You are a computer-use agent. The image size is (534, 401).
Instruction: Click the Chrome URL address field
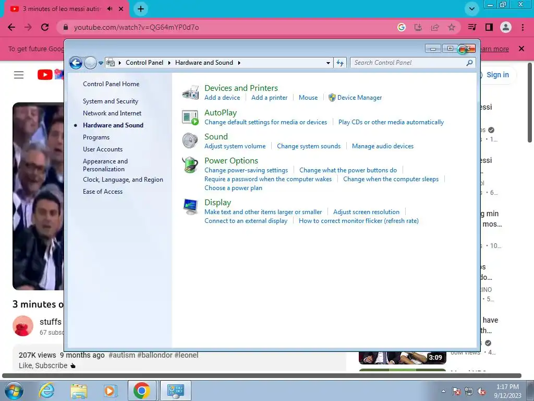225,27
